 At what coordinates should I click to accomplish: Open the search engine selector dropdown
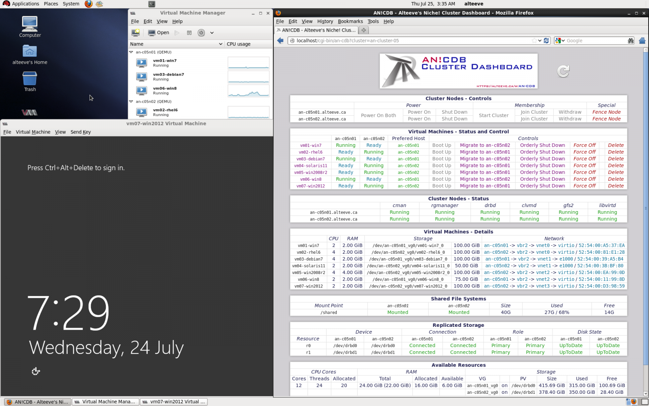[x=560, y=41]
